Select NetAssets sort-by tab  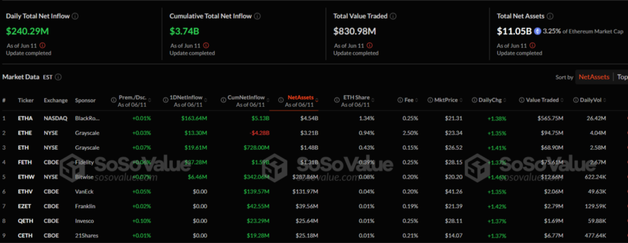594,77
